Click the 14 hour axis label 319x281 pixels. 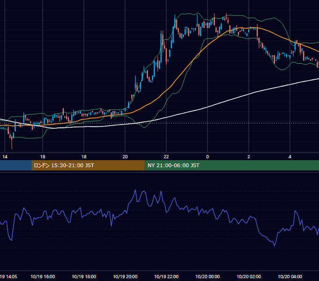pos(5,157)
